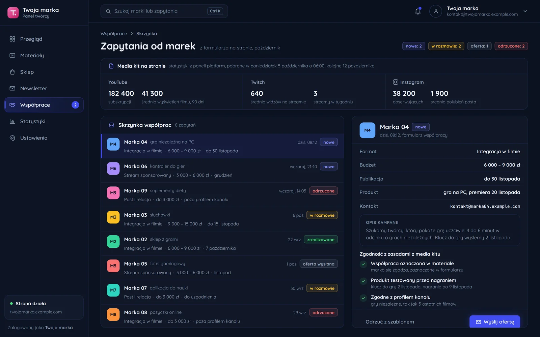Click check icon for 'Produkt testowany przed nagraniem'
This screenshot has height=337, width=540.
tap(363, 281)
